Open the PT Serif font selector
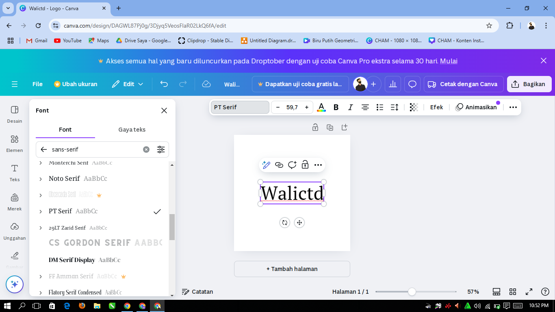The width and height of the screenshot is (555, 312). click(x=240, y=107)
